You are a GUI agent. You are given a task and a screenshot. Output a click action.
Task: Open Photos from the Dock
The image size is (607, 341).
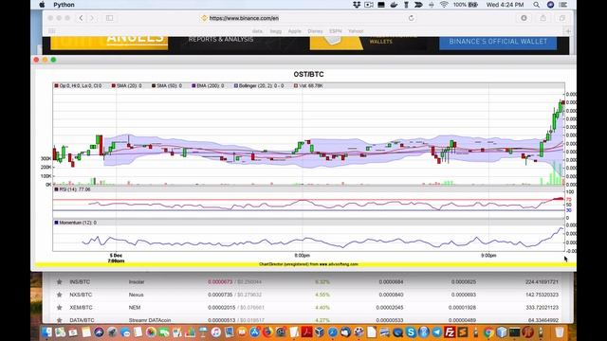(151, 332)
